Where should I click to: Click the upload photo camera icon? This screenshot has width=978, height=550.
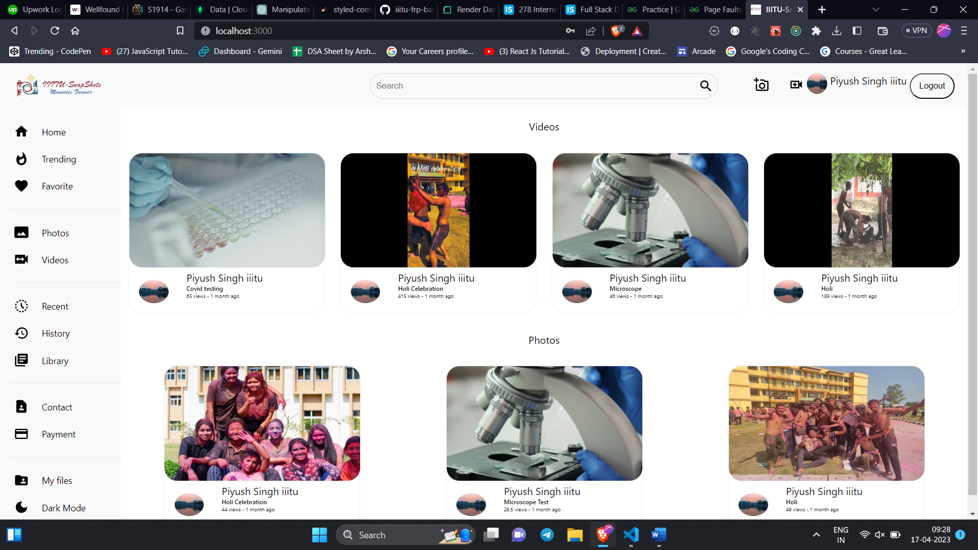coord(761,85)
